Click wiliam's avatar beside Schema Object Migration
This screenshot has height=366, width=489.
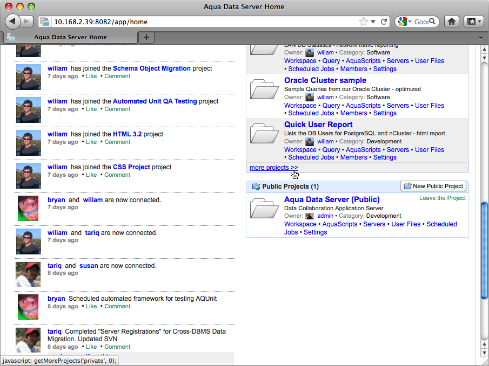29,77
